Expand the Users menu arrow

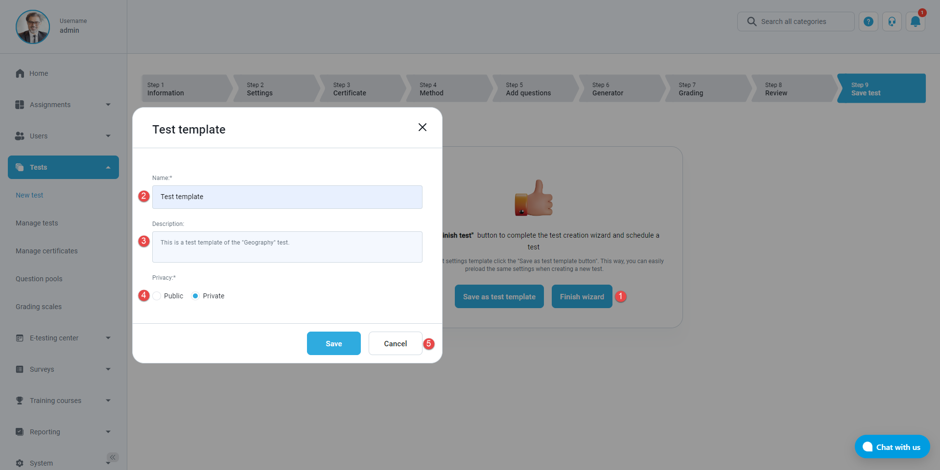click(108, 136)
